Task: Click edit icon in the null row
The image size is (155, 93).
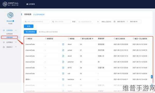Action: click(x=63, y=74)
